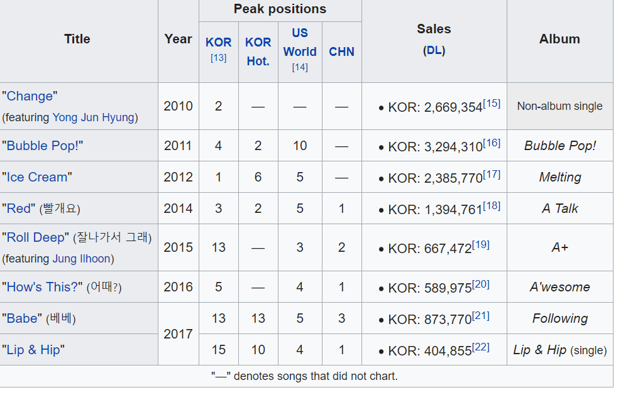Open citation [17] for Ice Cream sales
The width and height of the screenshot is (623, 395).
[492, 175]
